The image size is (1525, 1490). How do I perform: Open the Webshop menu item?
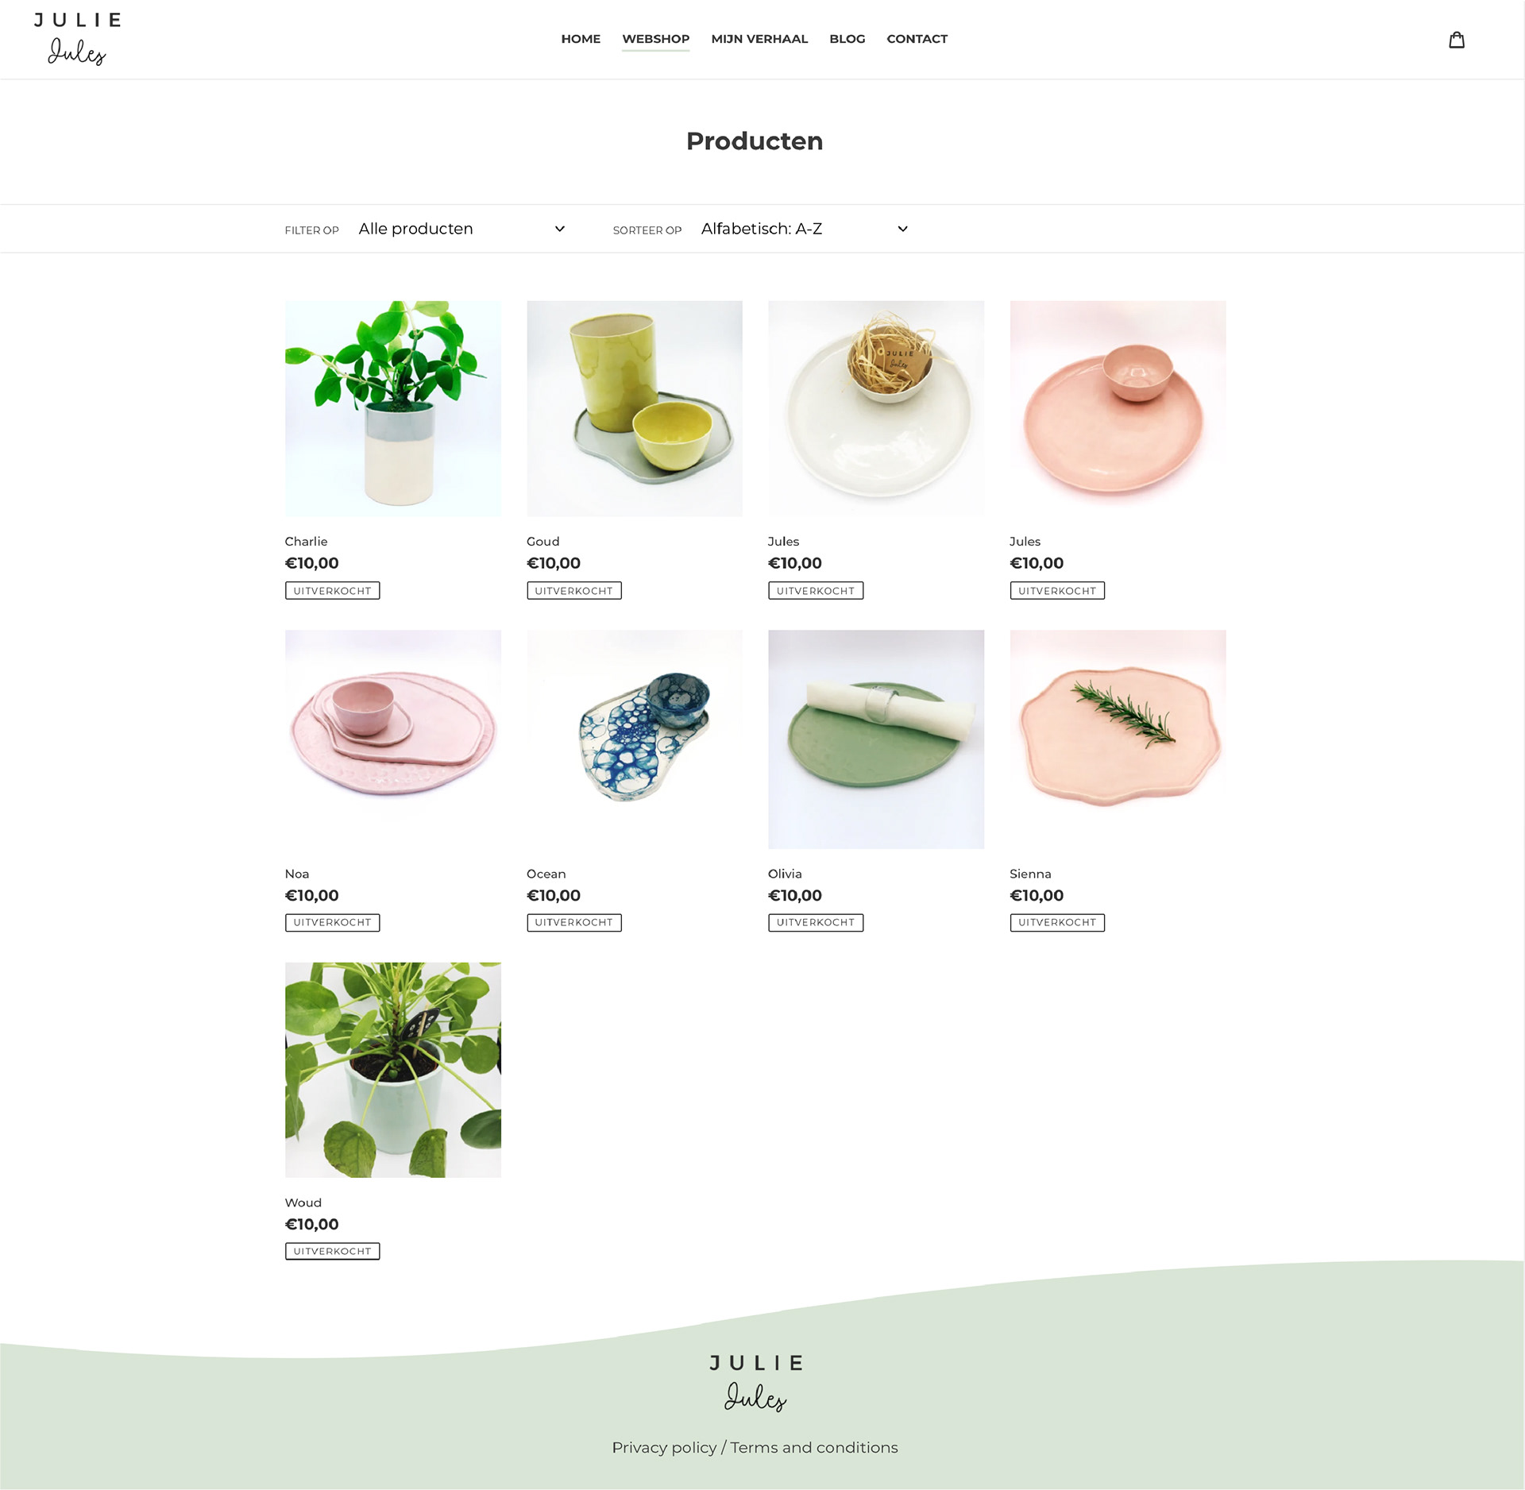point(655,39)
